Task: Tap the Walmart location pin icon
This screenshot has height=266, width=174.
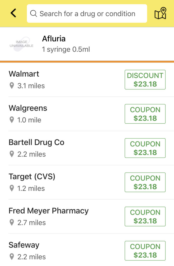Action: point(12,85)
